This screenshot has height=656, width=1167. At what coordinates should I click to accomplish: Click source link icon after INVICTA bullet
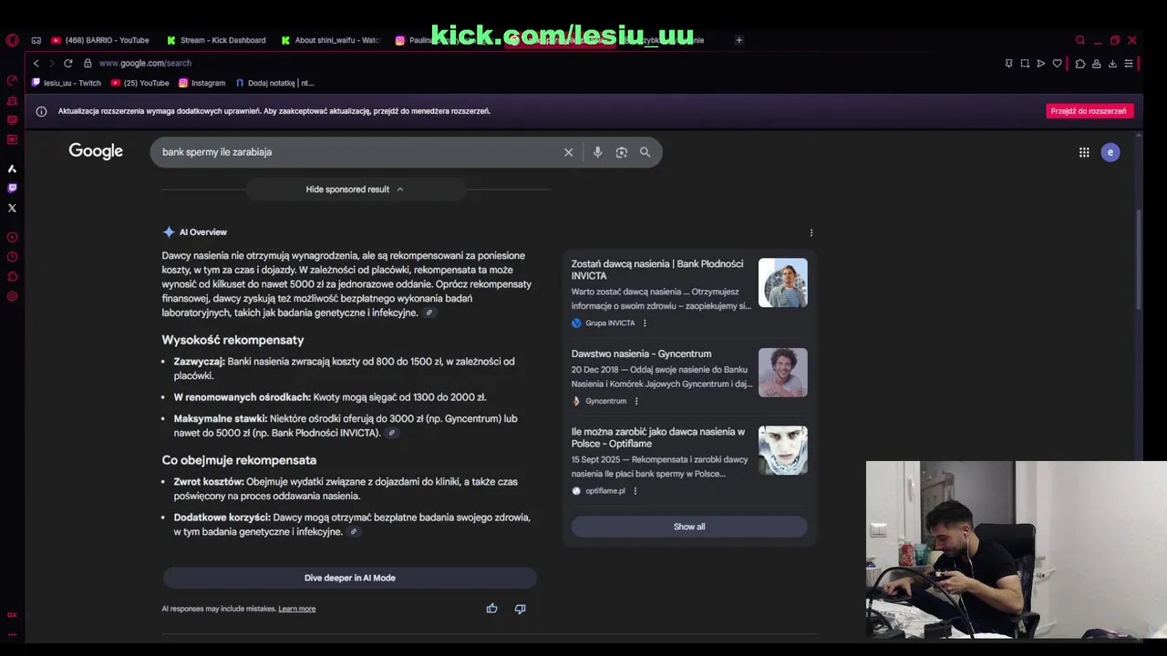click(x=392, y=433)
